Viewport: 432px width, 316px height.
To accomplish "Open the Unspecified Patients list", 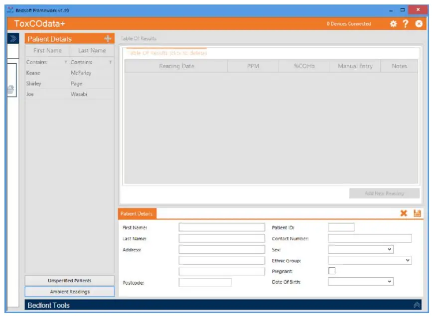I will [x=69, y=282].
